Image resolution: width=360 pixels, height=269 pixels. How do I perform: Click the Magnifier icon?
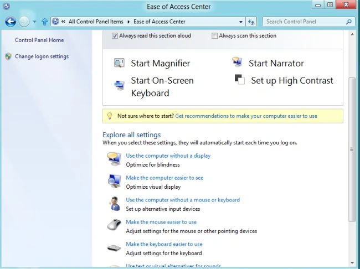(119, 63)
